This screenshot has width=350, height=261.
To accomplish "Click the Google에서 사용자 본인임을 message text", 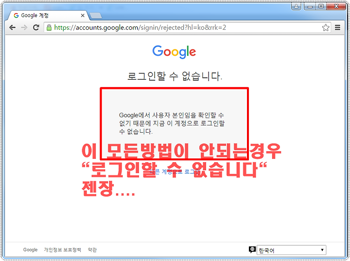I will 172,123.
